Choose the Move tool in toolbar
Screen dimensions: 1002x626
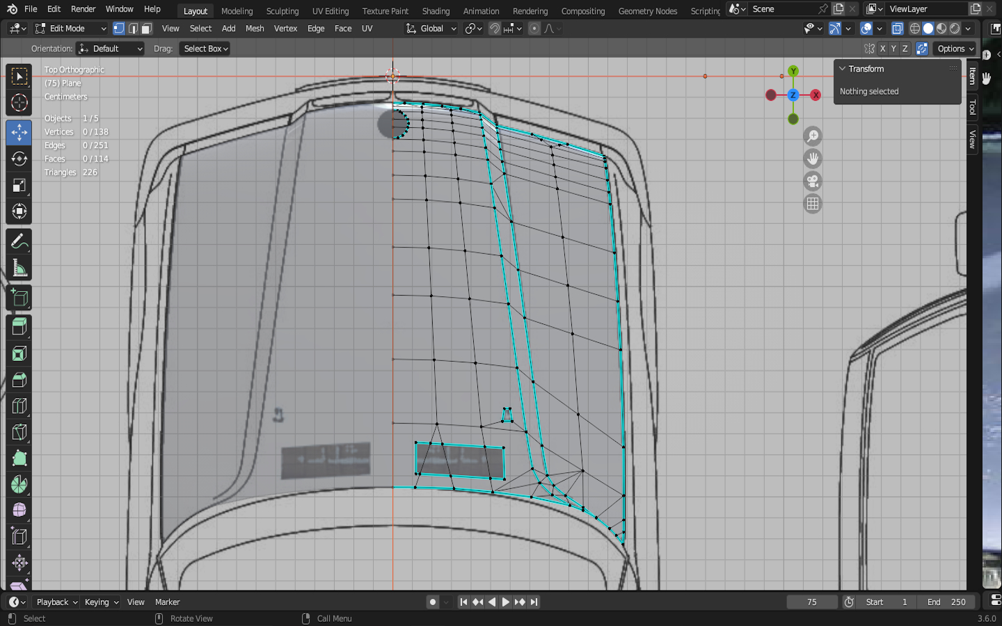pyautogui.click(x=19, y=132)
